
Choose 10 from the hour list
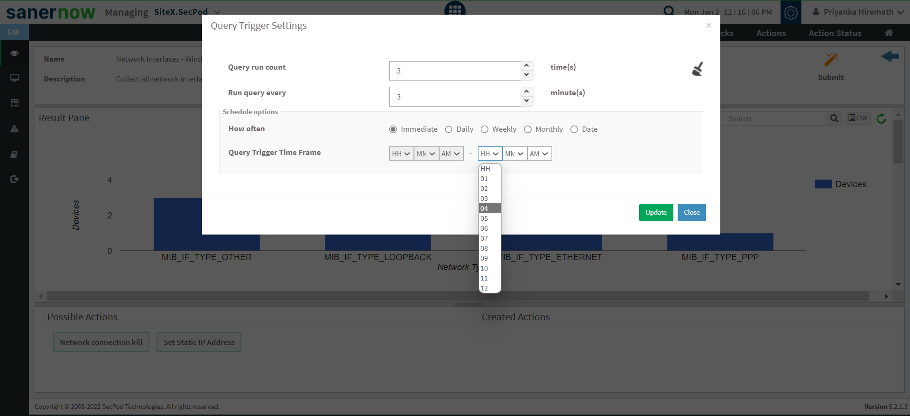tap(490, 268)
